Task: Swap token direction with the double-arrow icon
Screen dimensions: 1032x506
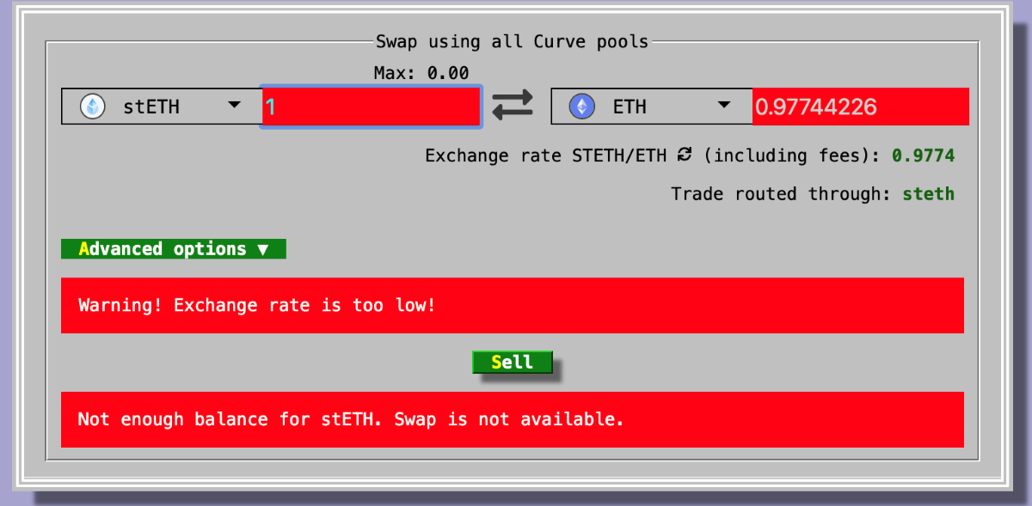Action: coord(513,106)
